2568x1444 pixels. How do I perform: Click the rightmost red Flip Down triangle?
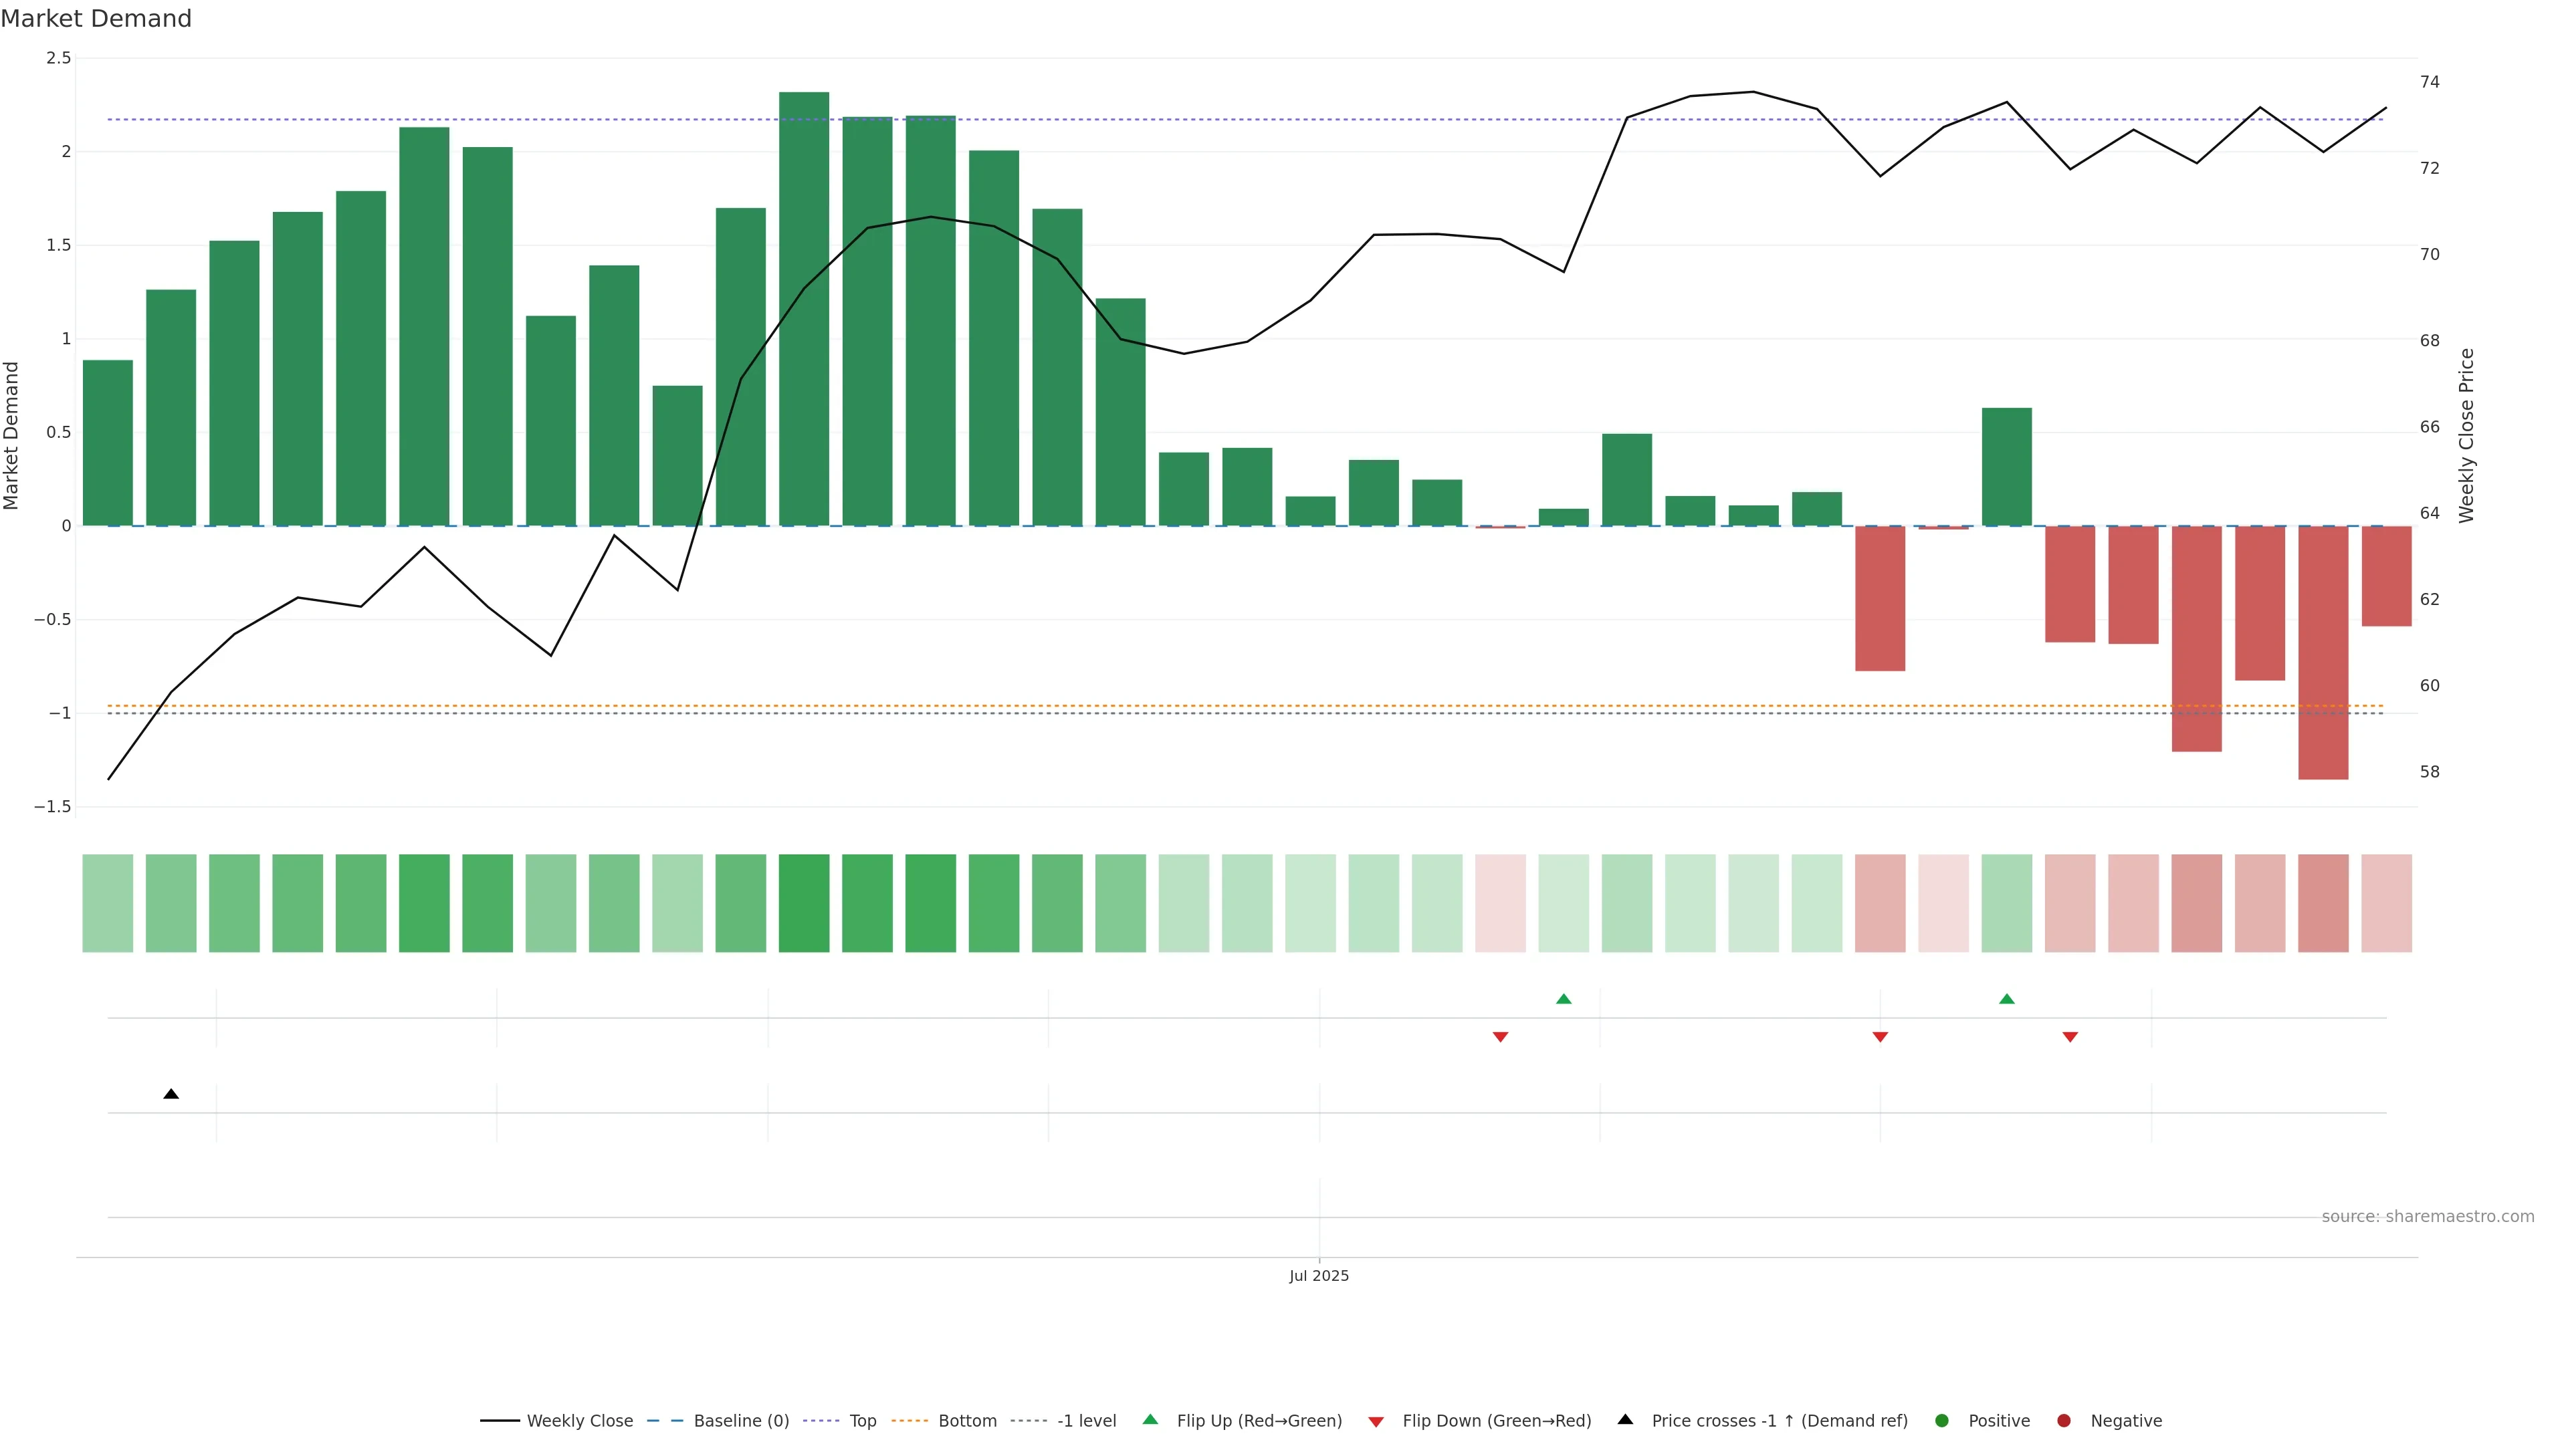(x=2070, y=1038)
